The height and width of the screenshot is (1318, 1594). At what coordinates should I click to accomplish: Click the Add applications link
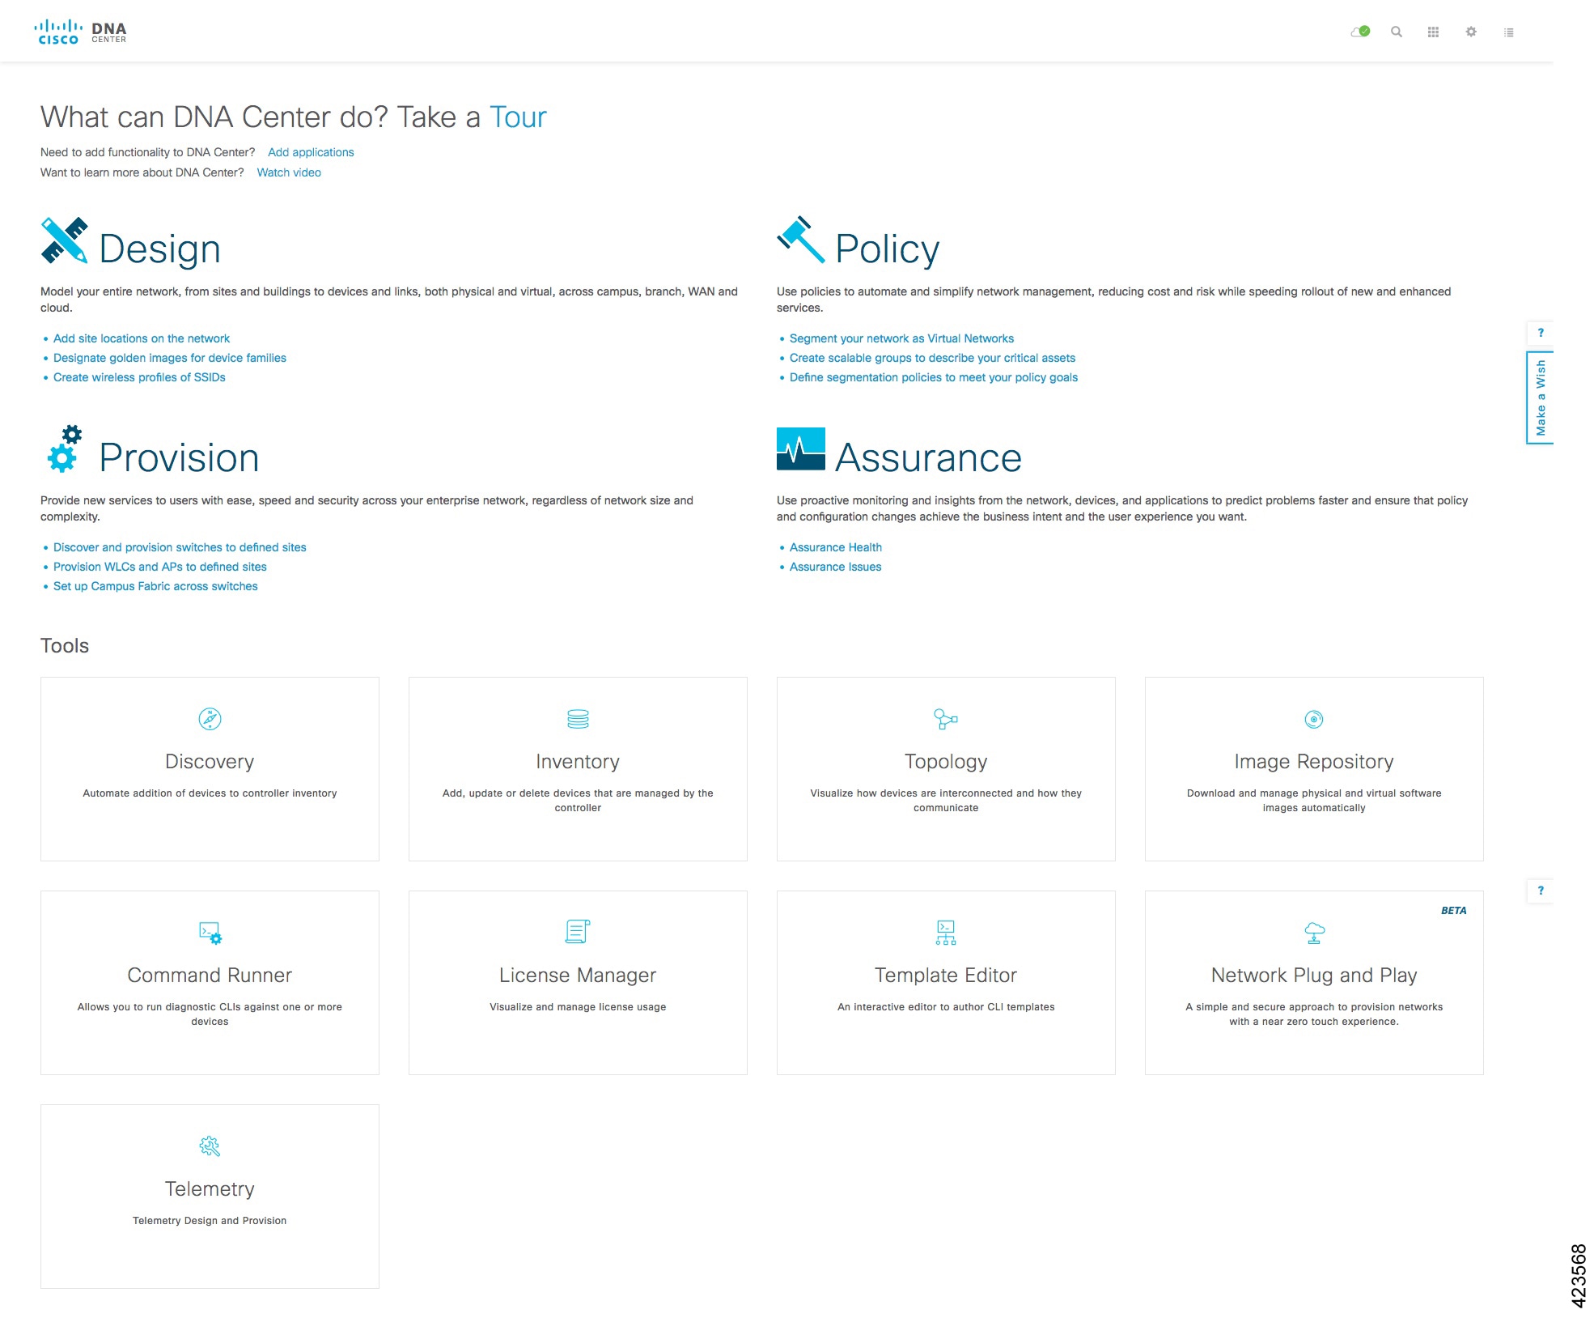click(311, 152)
